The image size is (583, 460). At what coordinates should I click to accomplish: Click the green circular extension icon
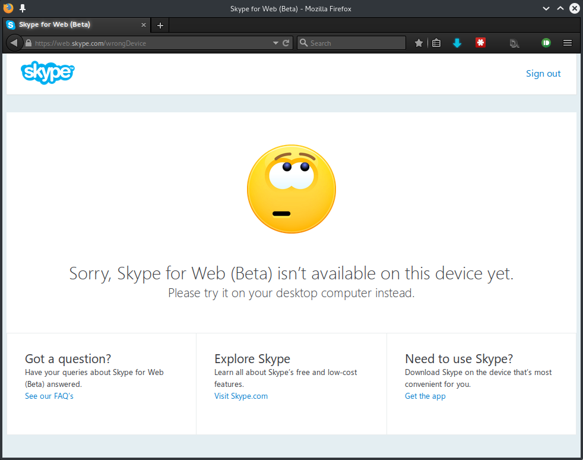click(546, 43)
